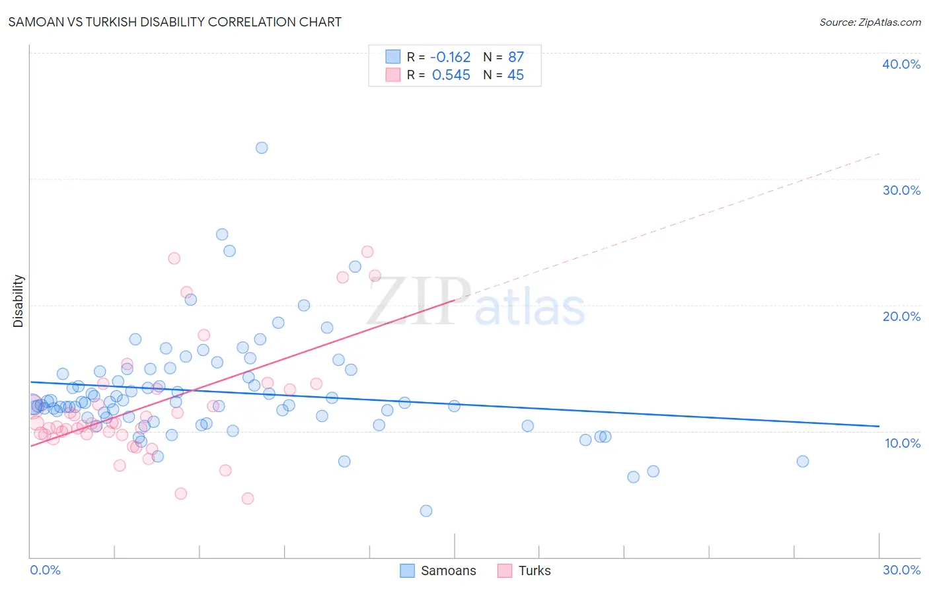Click the blue swatch beside R = -0.162
This screenshot has height=589, width=929.
393,57
